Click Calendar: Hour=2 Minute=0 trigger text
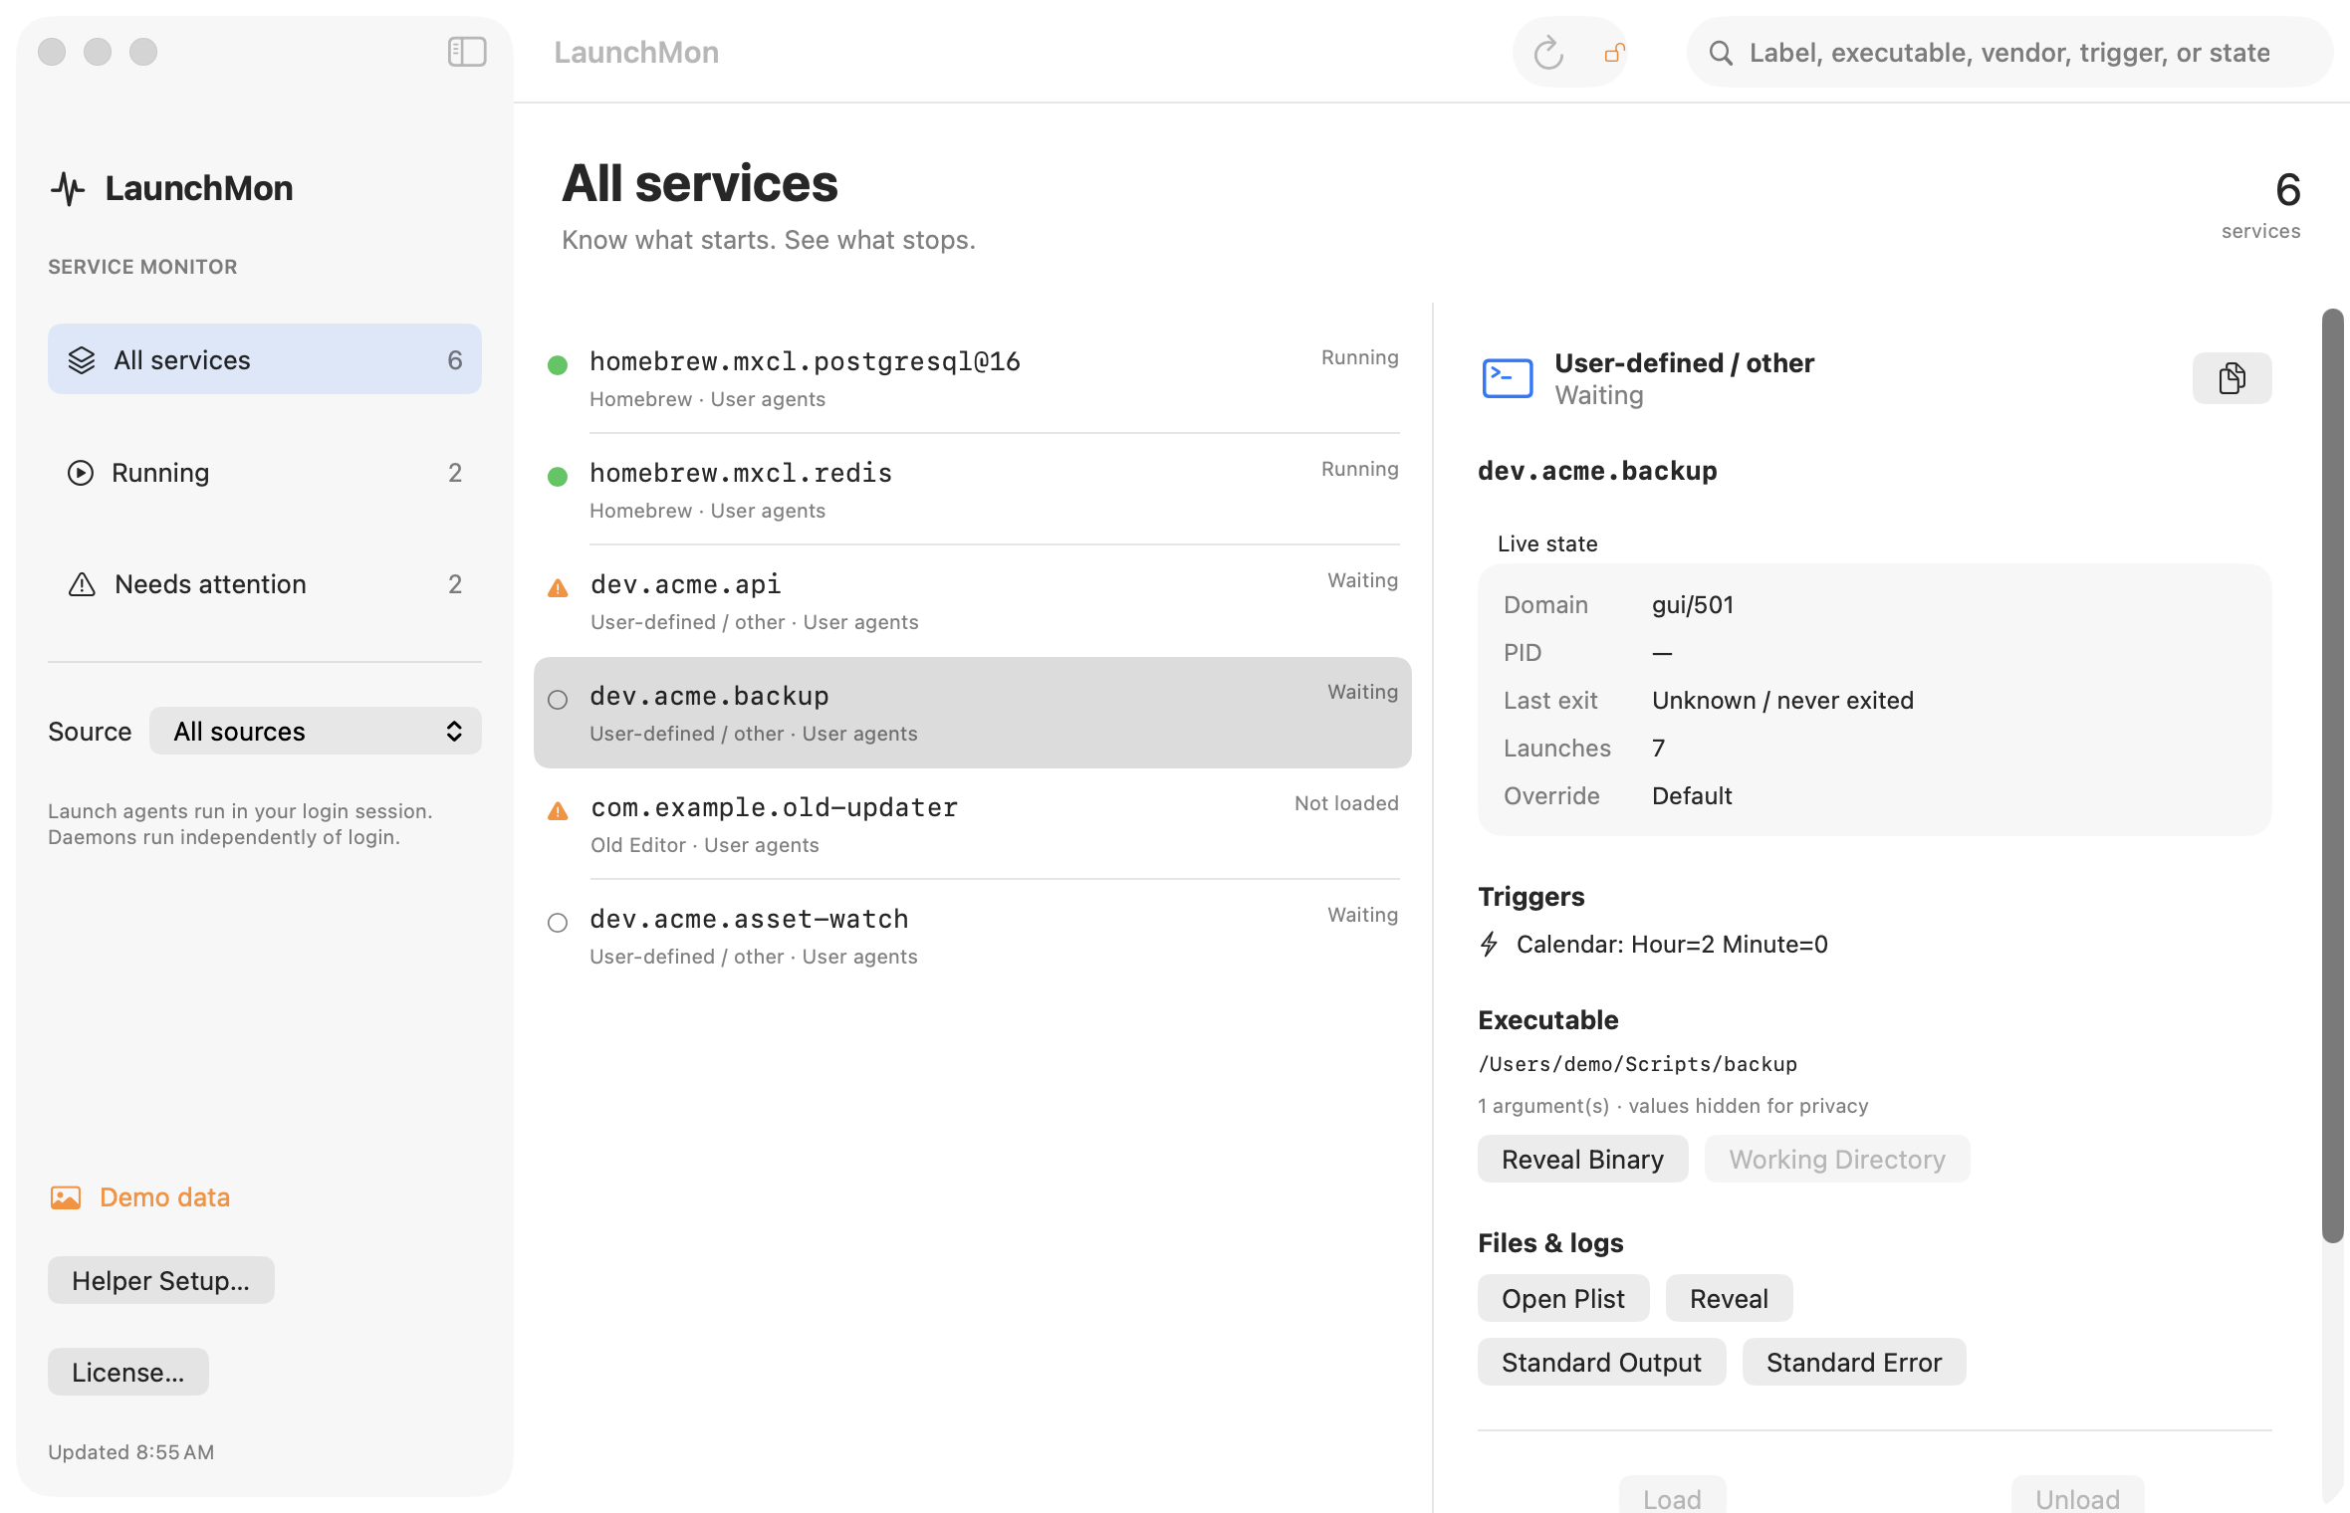 click(x=1672, y=944)
